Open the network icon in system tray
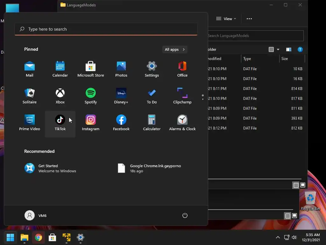326x245 pixels. tap(287, 237)
